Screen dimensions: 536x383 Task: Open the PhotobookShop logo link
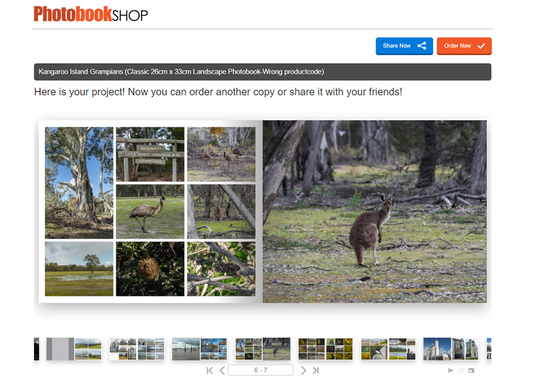point(90,14)
